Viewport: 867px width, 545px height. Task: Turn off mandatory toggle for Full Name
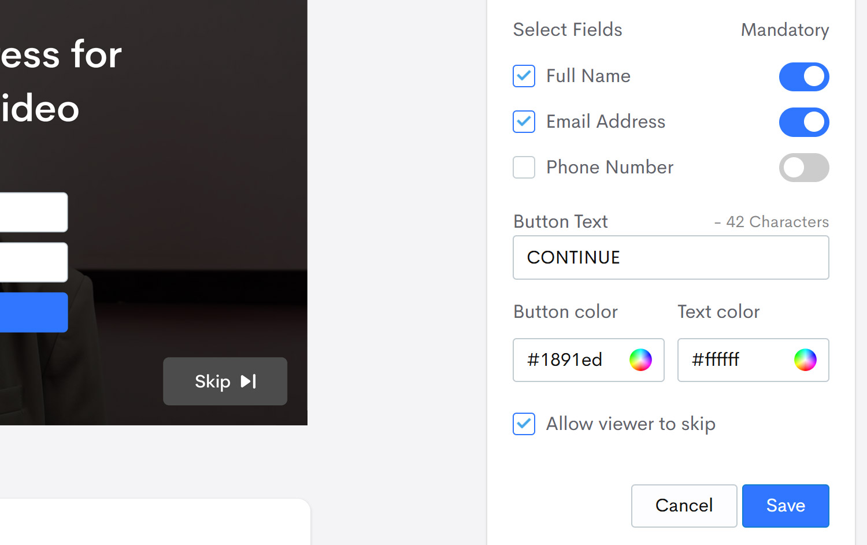[804, 76]
